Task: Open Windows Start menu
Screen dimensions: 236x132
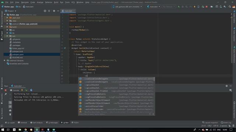Action: pyautogui.click(x=3, y=129)
